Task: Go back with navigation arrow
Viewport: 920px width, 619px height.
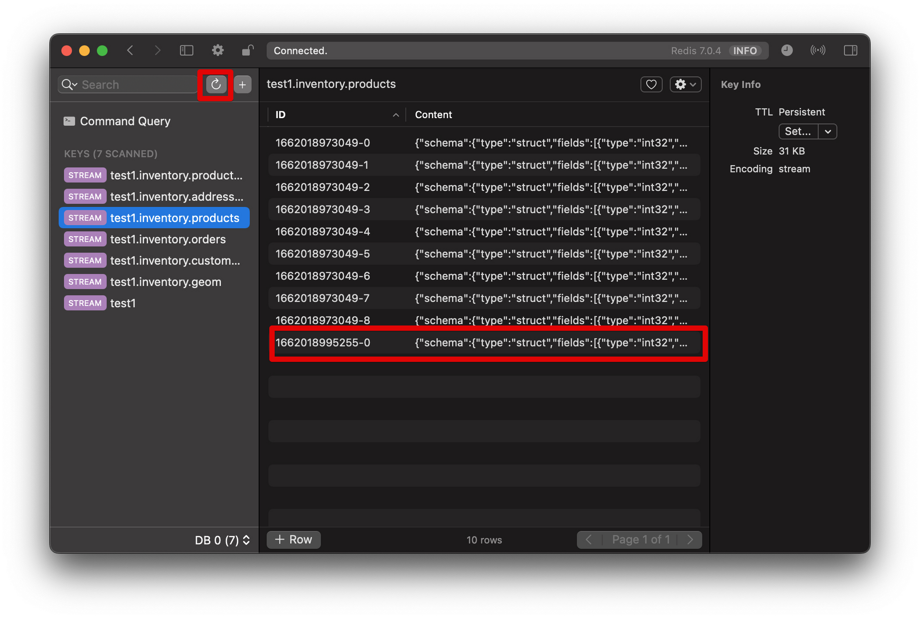Action: pos(131,51)
